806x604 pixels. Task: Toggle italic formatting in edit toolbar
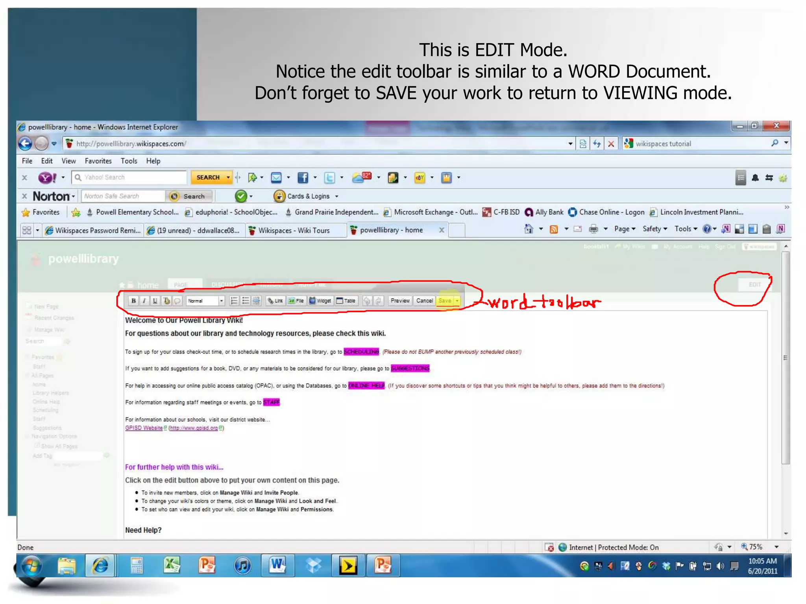pyautogui.click(x=144, y=301)
